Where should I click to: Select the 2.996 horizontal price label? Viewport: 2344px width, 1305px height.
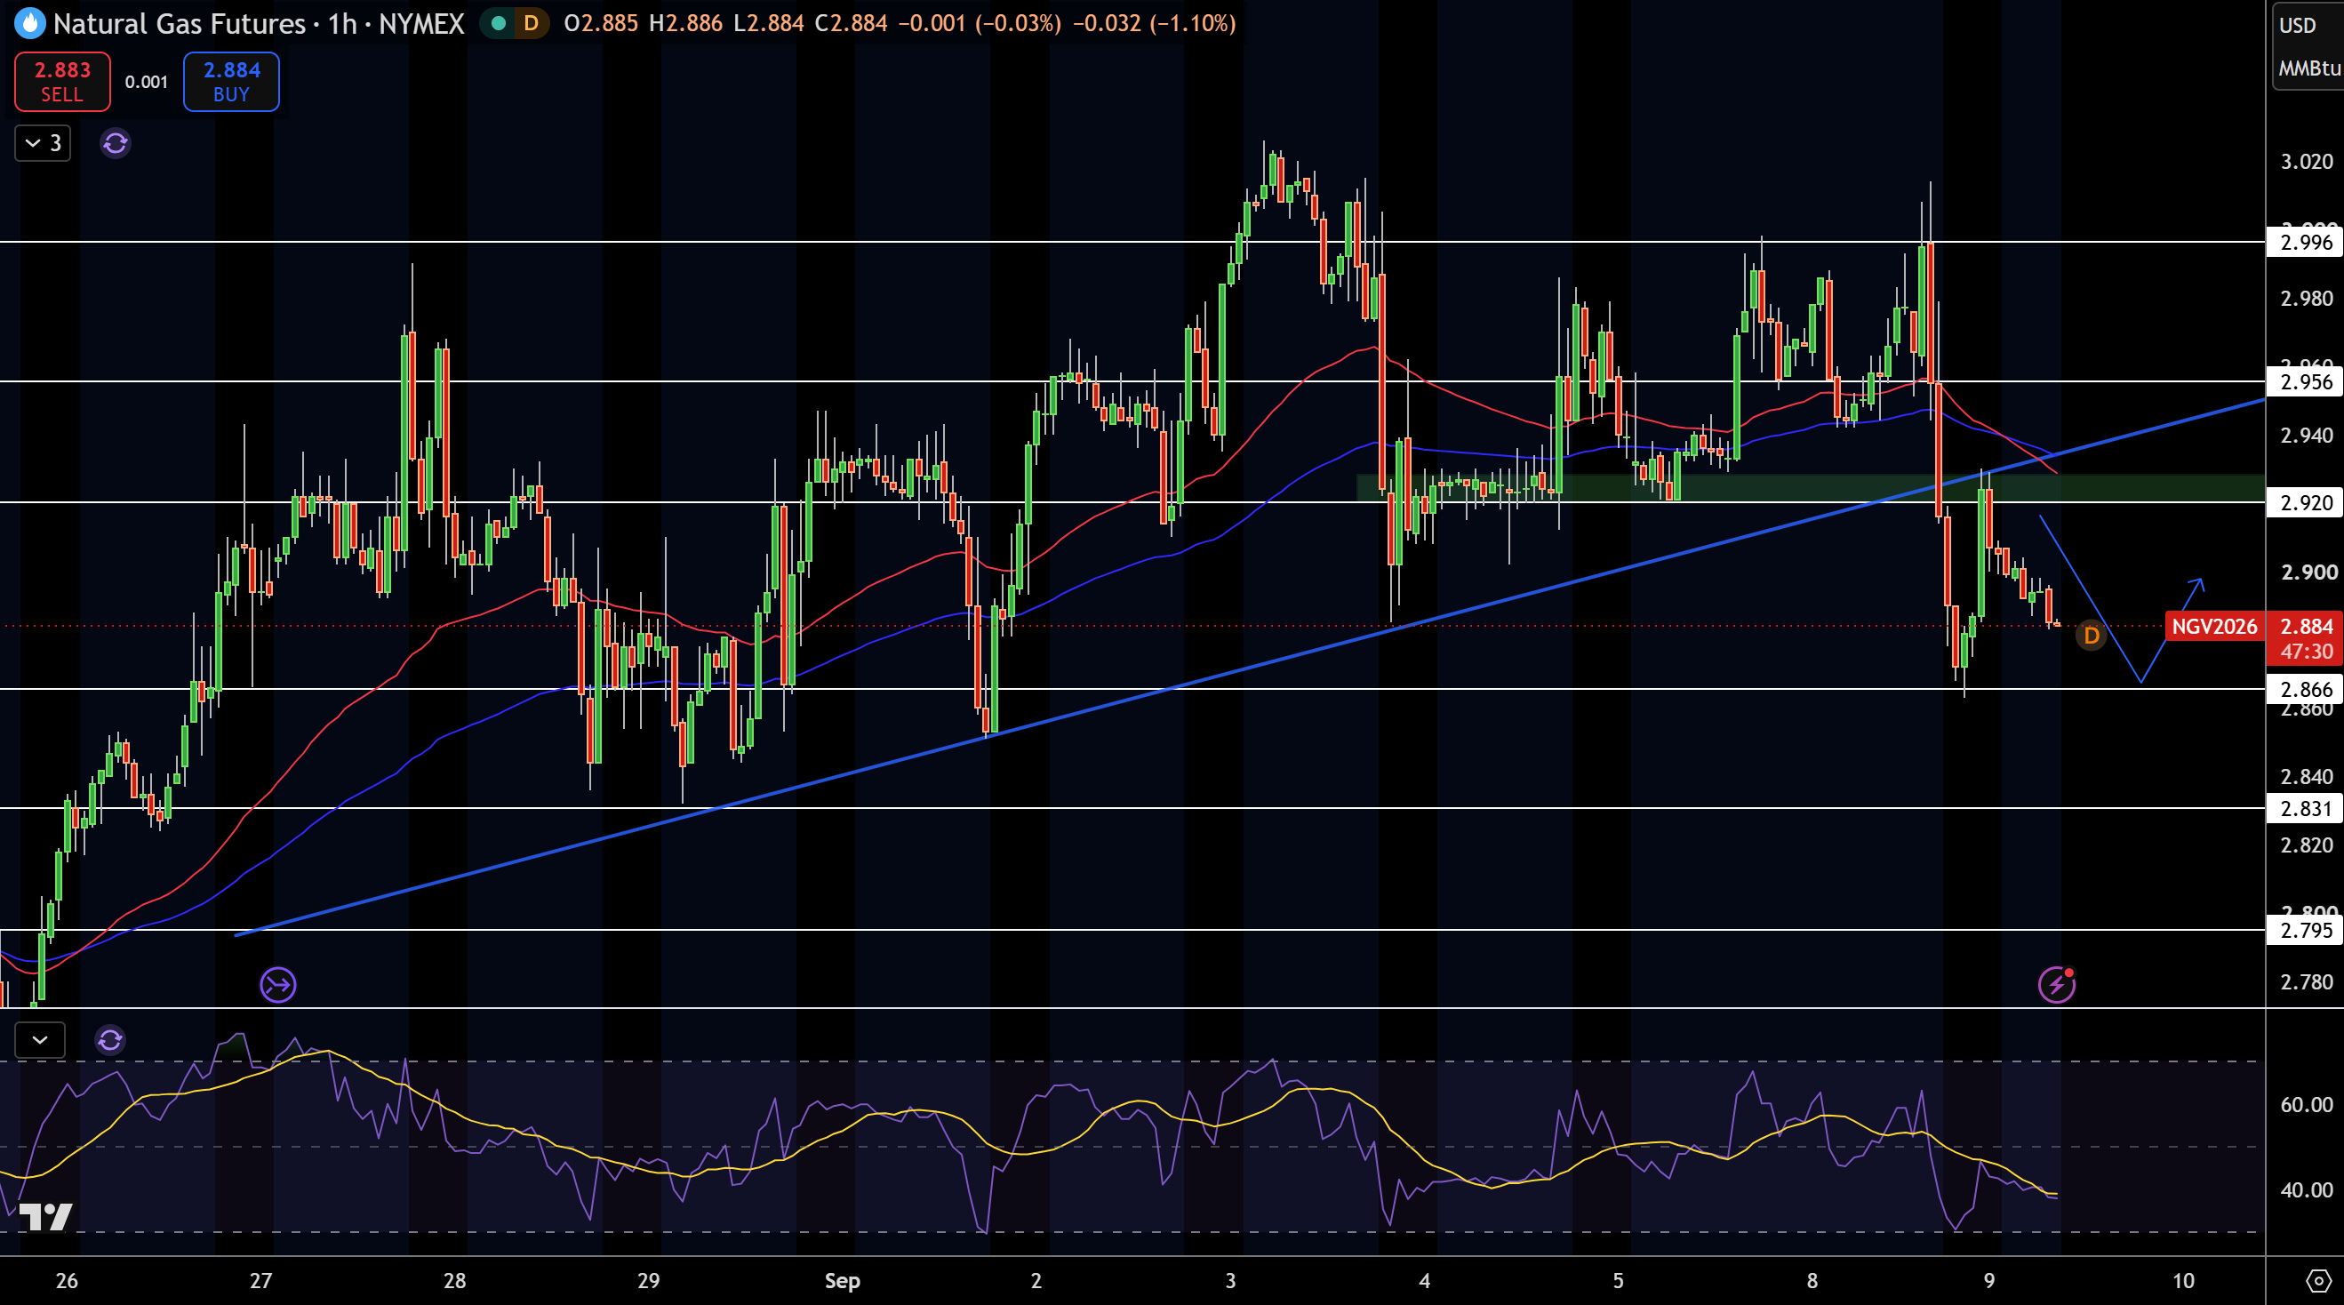coord(2304,242)
